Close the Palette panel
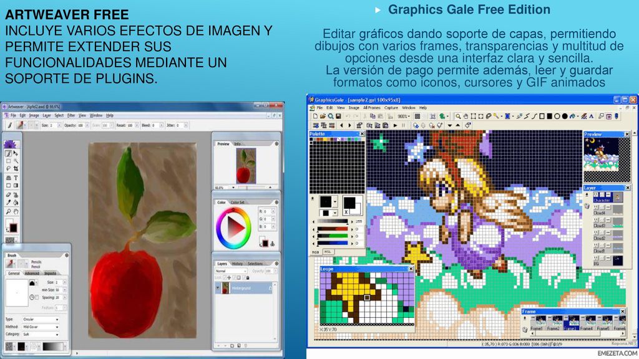 click(361, 134)
